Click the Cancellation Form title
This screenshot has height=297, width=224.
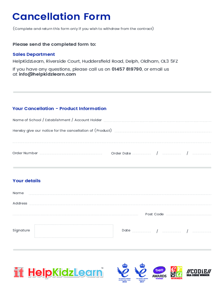pyautogui.click(x=61, y=17)
